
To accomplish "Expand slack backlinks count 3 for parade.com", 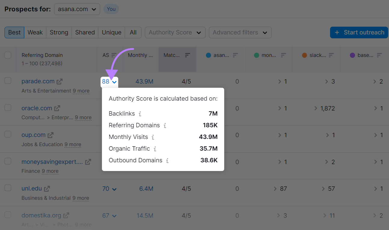I will pos(330,81).
